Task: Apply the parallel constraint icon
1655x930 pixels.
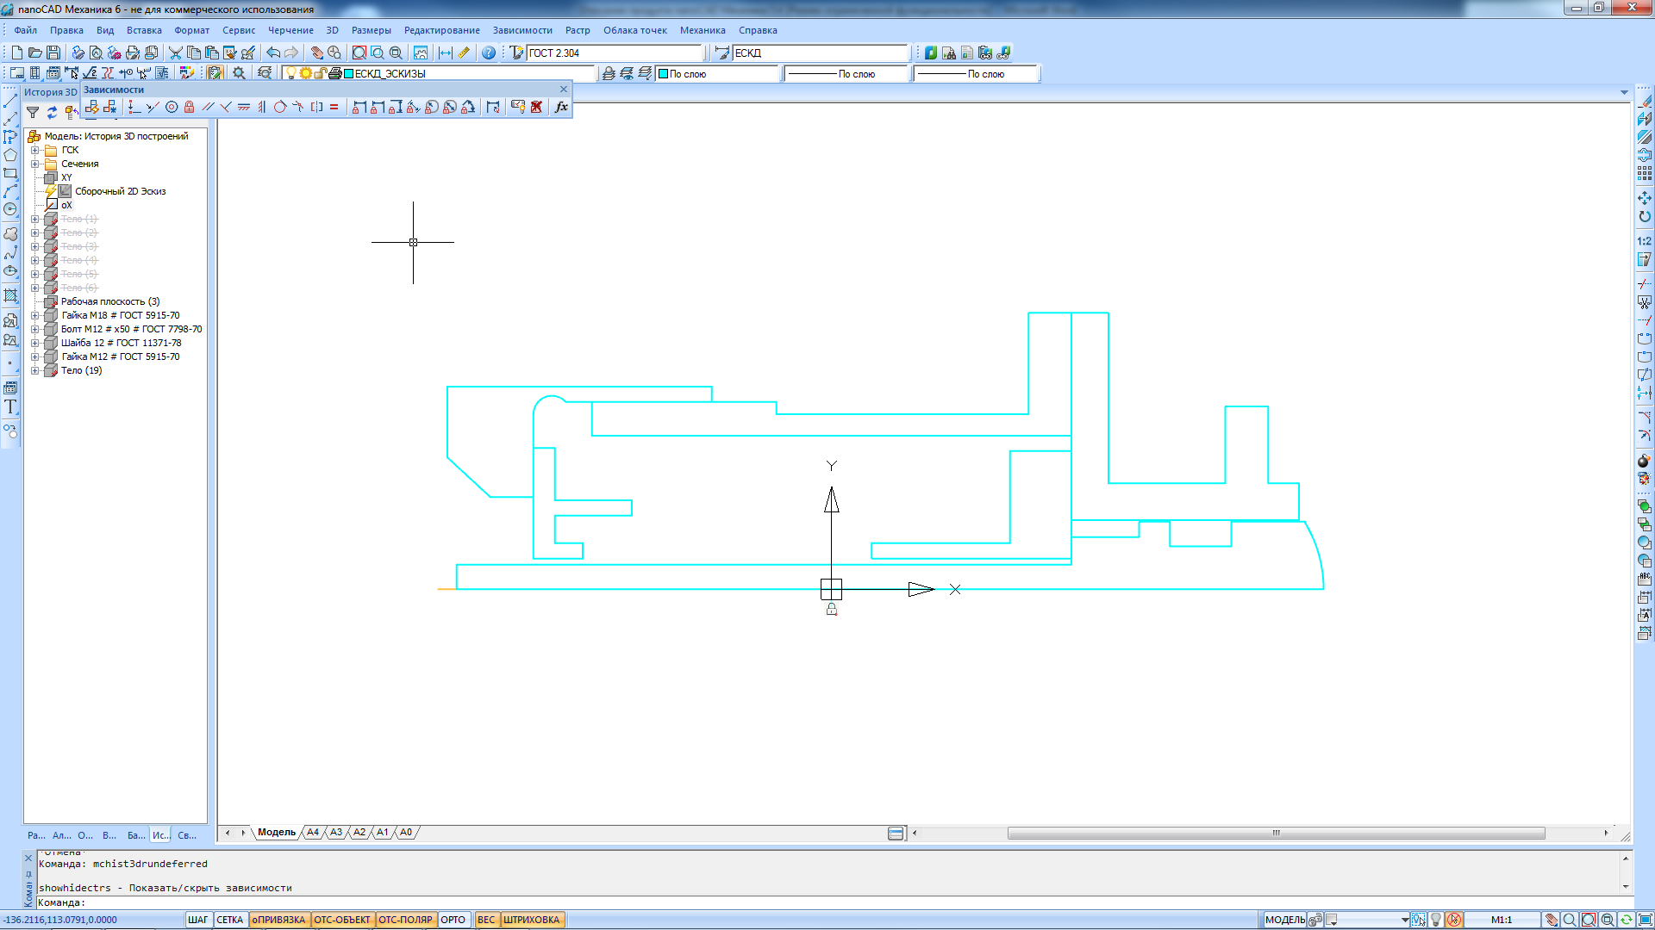Action: pyautogui.click(x=208, y=107)
